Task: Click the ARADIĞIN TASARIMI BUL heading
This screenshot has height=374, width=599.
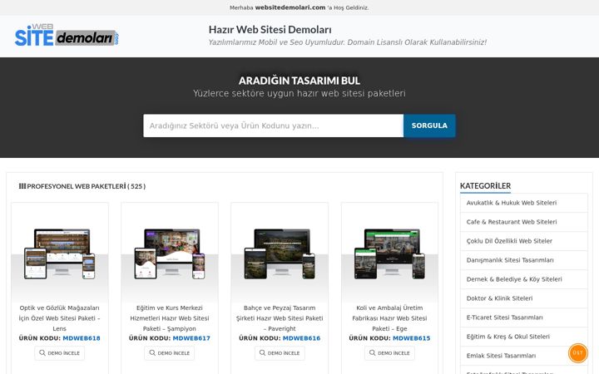Action: [x=299, y=81]
